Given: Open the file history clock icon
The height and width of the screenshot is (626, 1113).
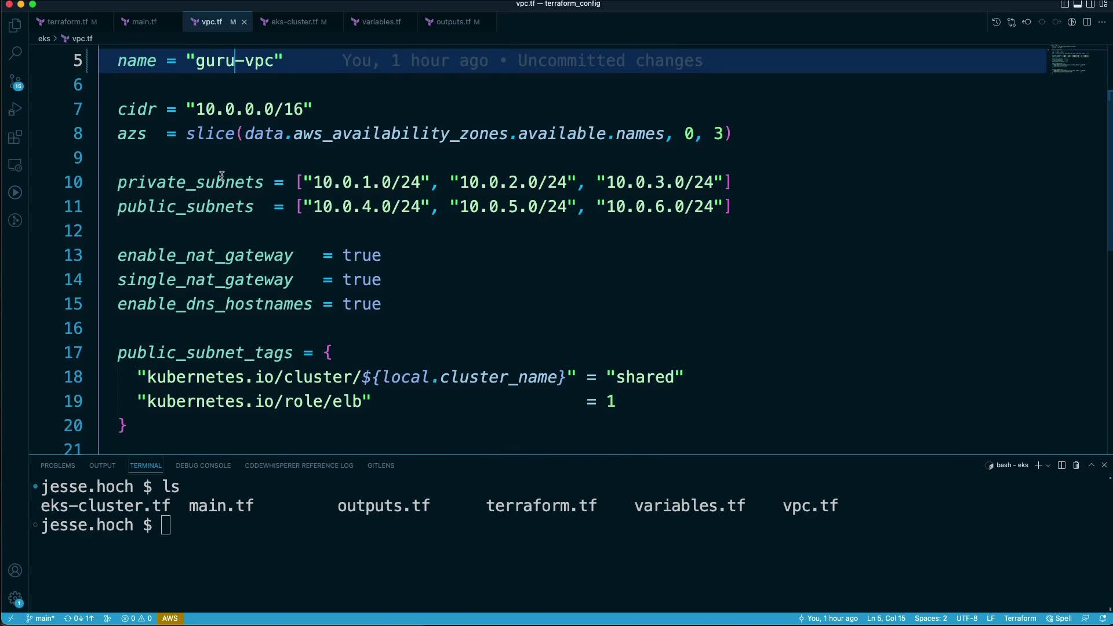Looking at the screenshot, I should click(x=996, y=22).
